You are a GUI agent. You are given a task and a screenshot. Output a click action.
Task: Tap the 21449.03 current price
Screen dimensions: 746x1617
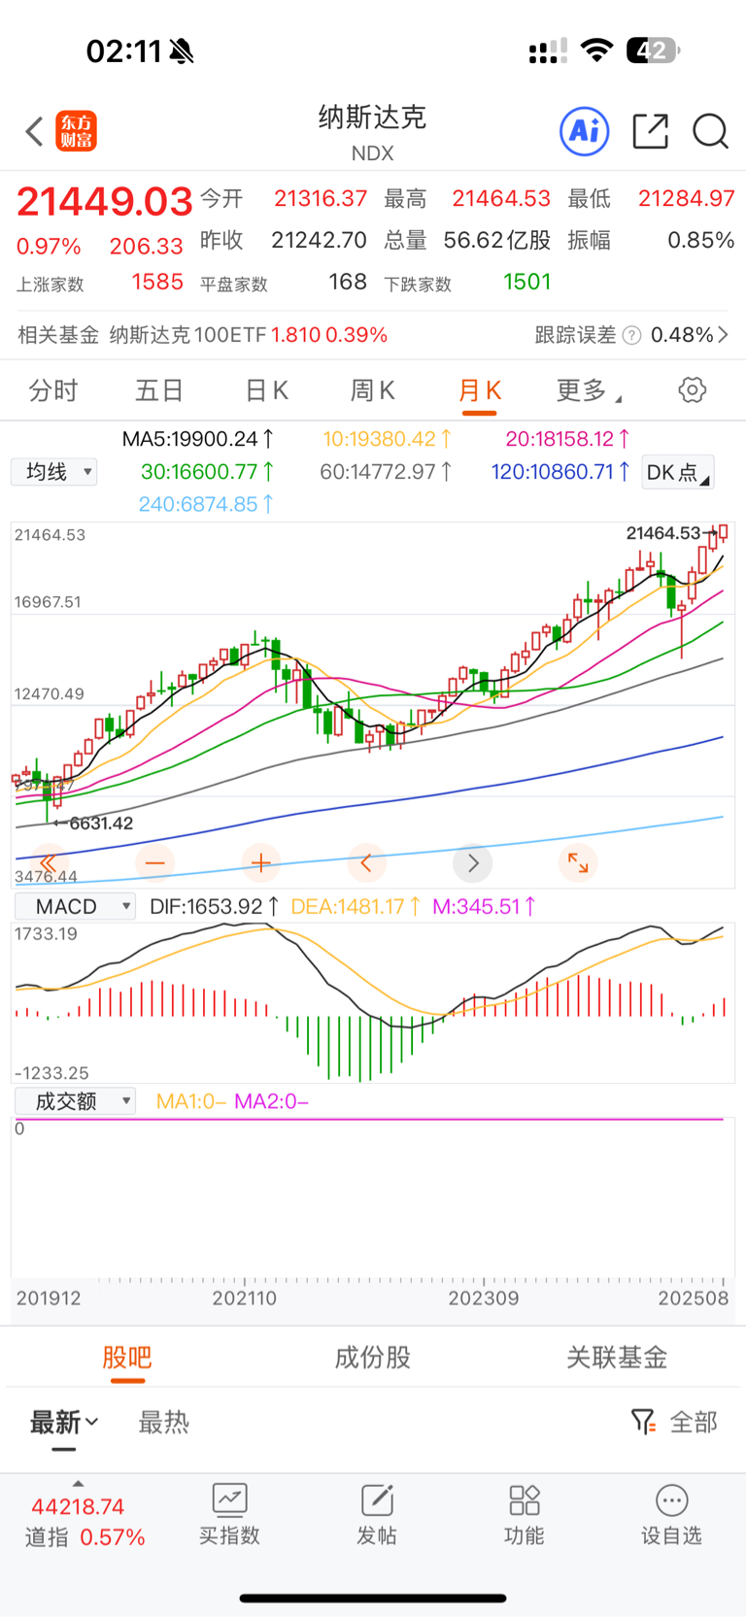click(x=105, y=201)
